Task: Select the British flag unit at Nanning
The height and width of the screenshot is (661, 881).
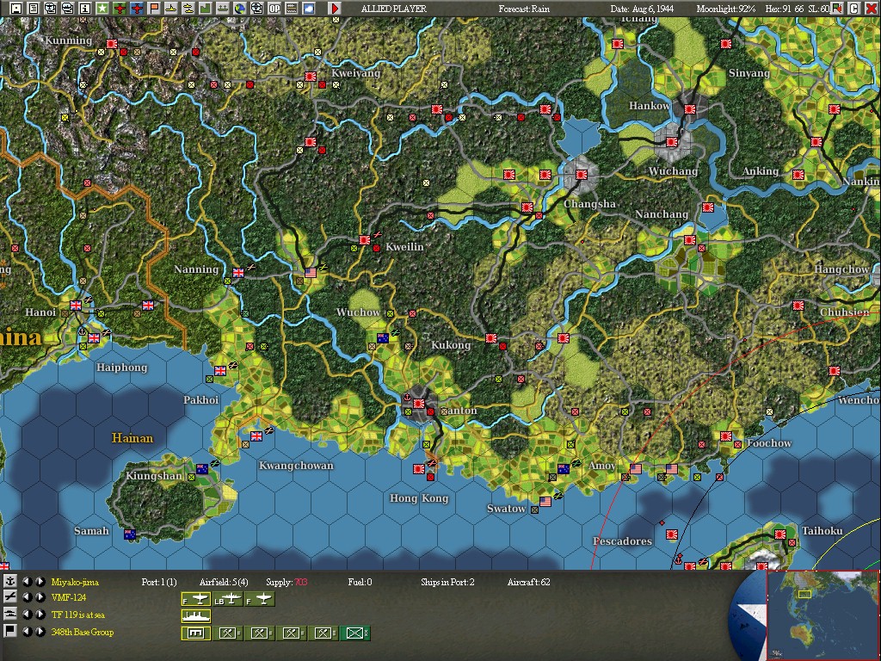Action: tap(238, 273)
